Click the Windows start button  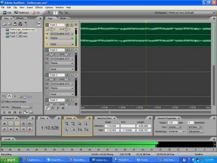10,160
